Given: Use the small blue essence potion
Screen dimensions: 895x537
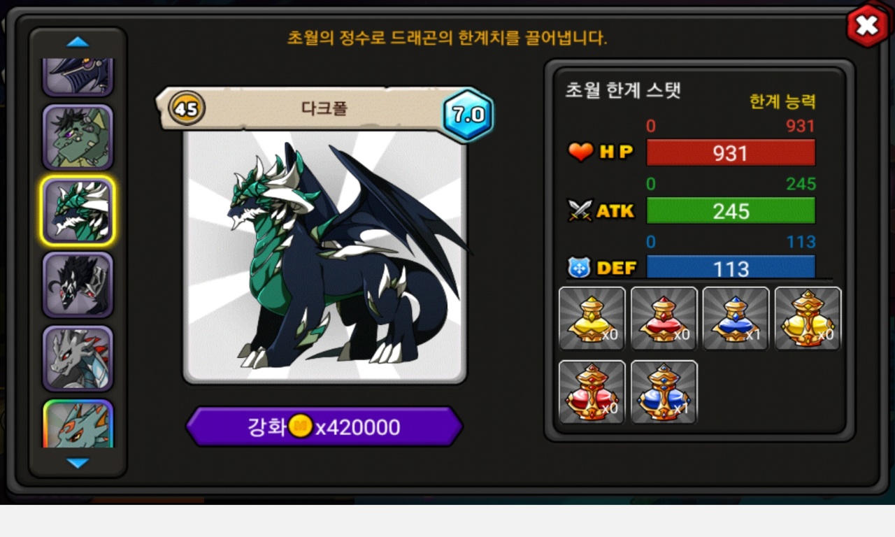Looking at the screenshot, I should 736,318.
